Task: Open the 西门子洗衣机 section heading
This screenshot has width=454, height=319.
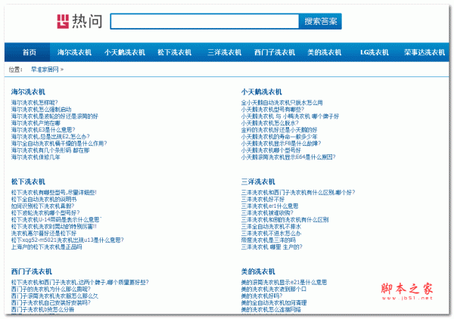Action: tap(31, 271)
